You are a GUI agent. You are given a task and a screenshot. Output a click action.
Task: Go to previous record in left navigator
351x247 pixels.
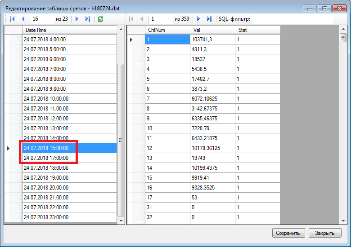[x=22, y=19]
